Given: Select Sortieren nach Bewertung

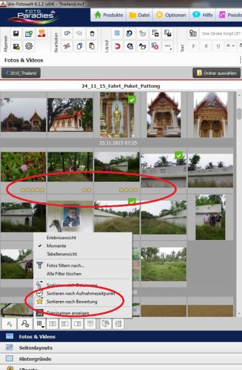Looking at the screenshot, I should click(71, 302).
